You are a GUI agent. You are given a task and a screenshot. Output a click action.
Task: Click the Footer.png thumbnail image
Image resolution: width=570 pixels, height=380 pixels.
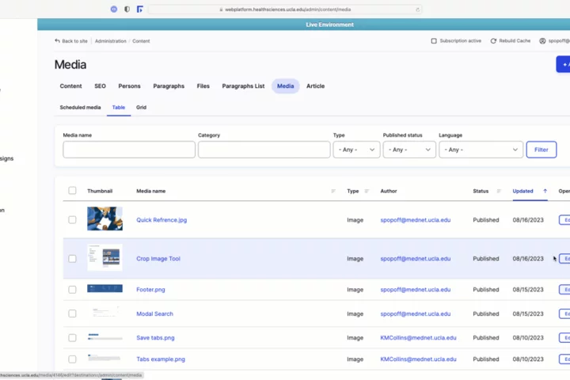tap(104, 288)
